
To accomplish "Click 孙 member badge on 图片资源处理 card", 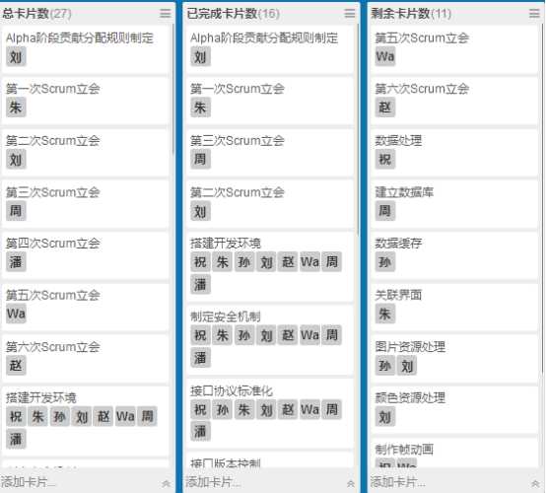I will click(x=385, y=365).
